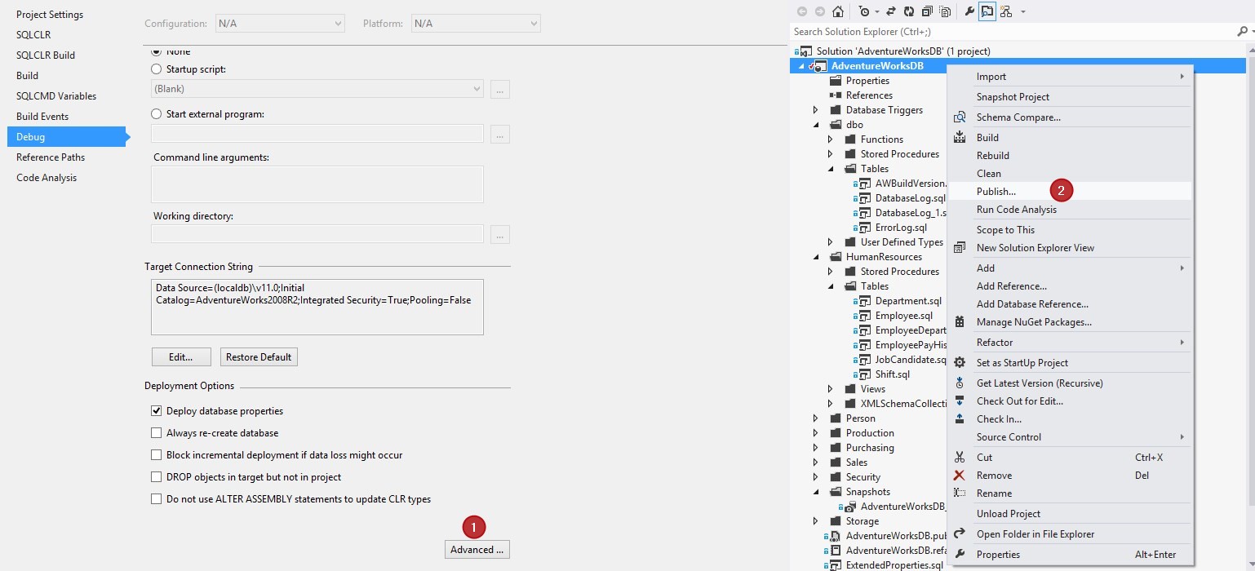Click browse button next to Startup script
This screenshot has height=571, width=1255.
500,89
